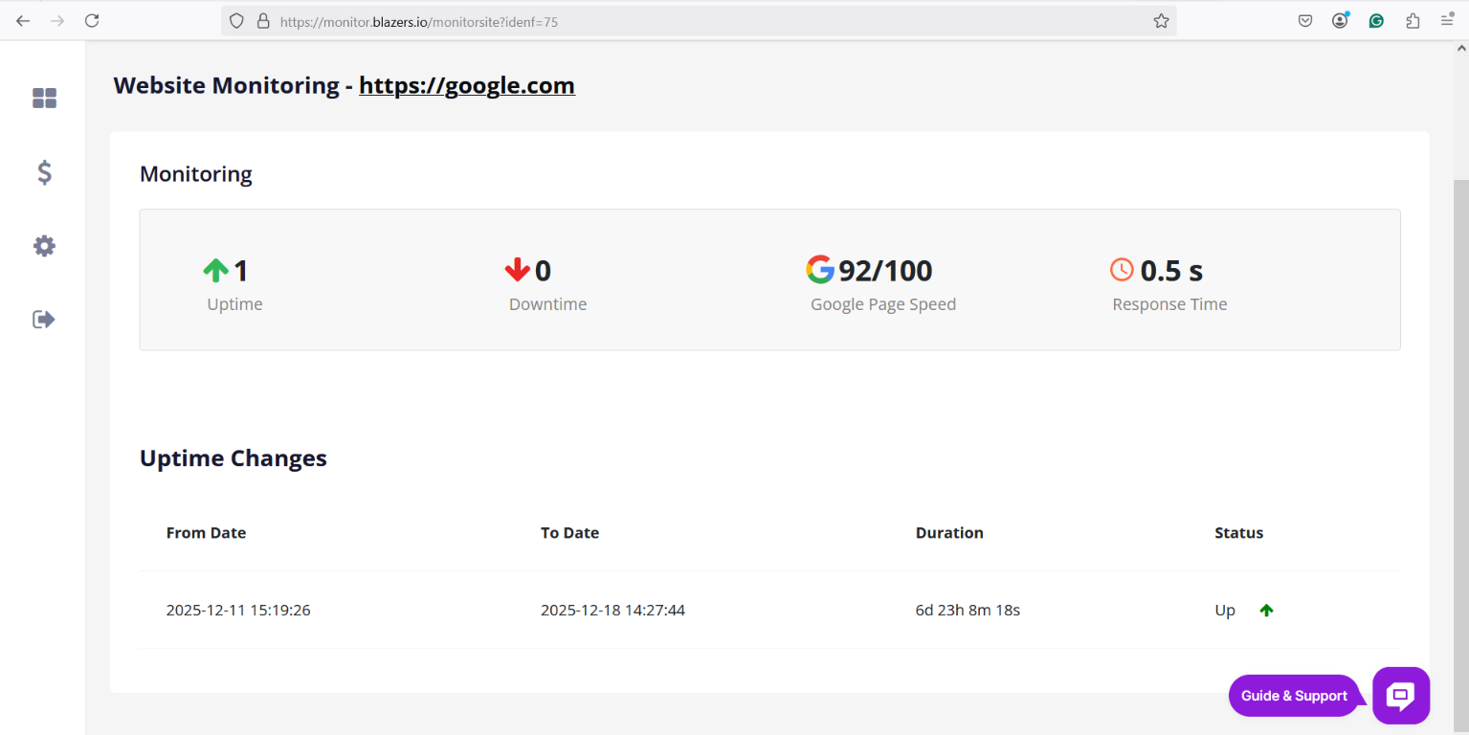Viewport: 1469px width, 735px height.
Task: Click the Status column header
Action: [1238, 533]
